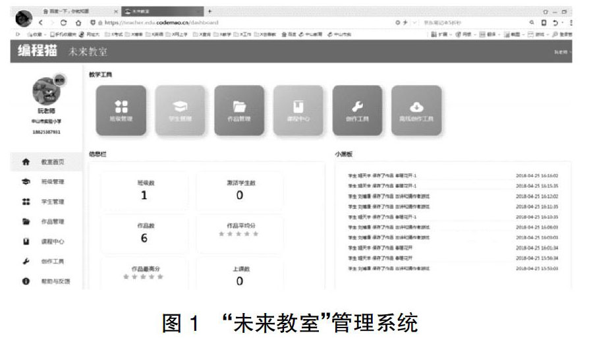Click the 激活学生数 card showing 0
This screenshot has width=589, height=344.
tap(240, 190)
